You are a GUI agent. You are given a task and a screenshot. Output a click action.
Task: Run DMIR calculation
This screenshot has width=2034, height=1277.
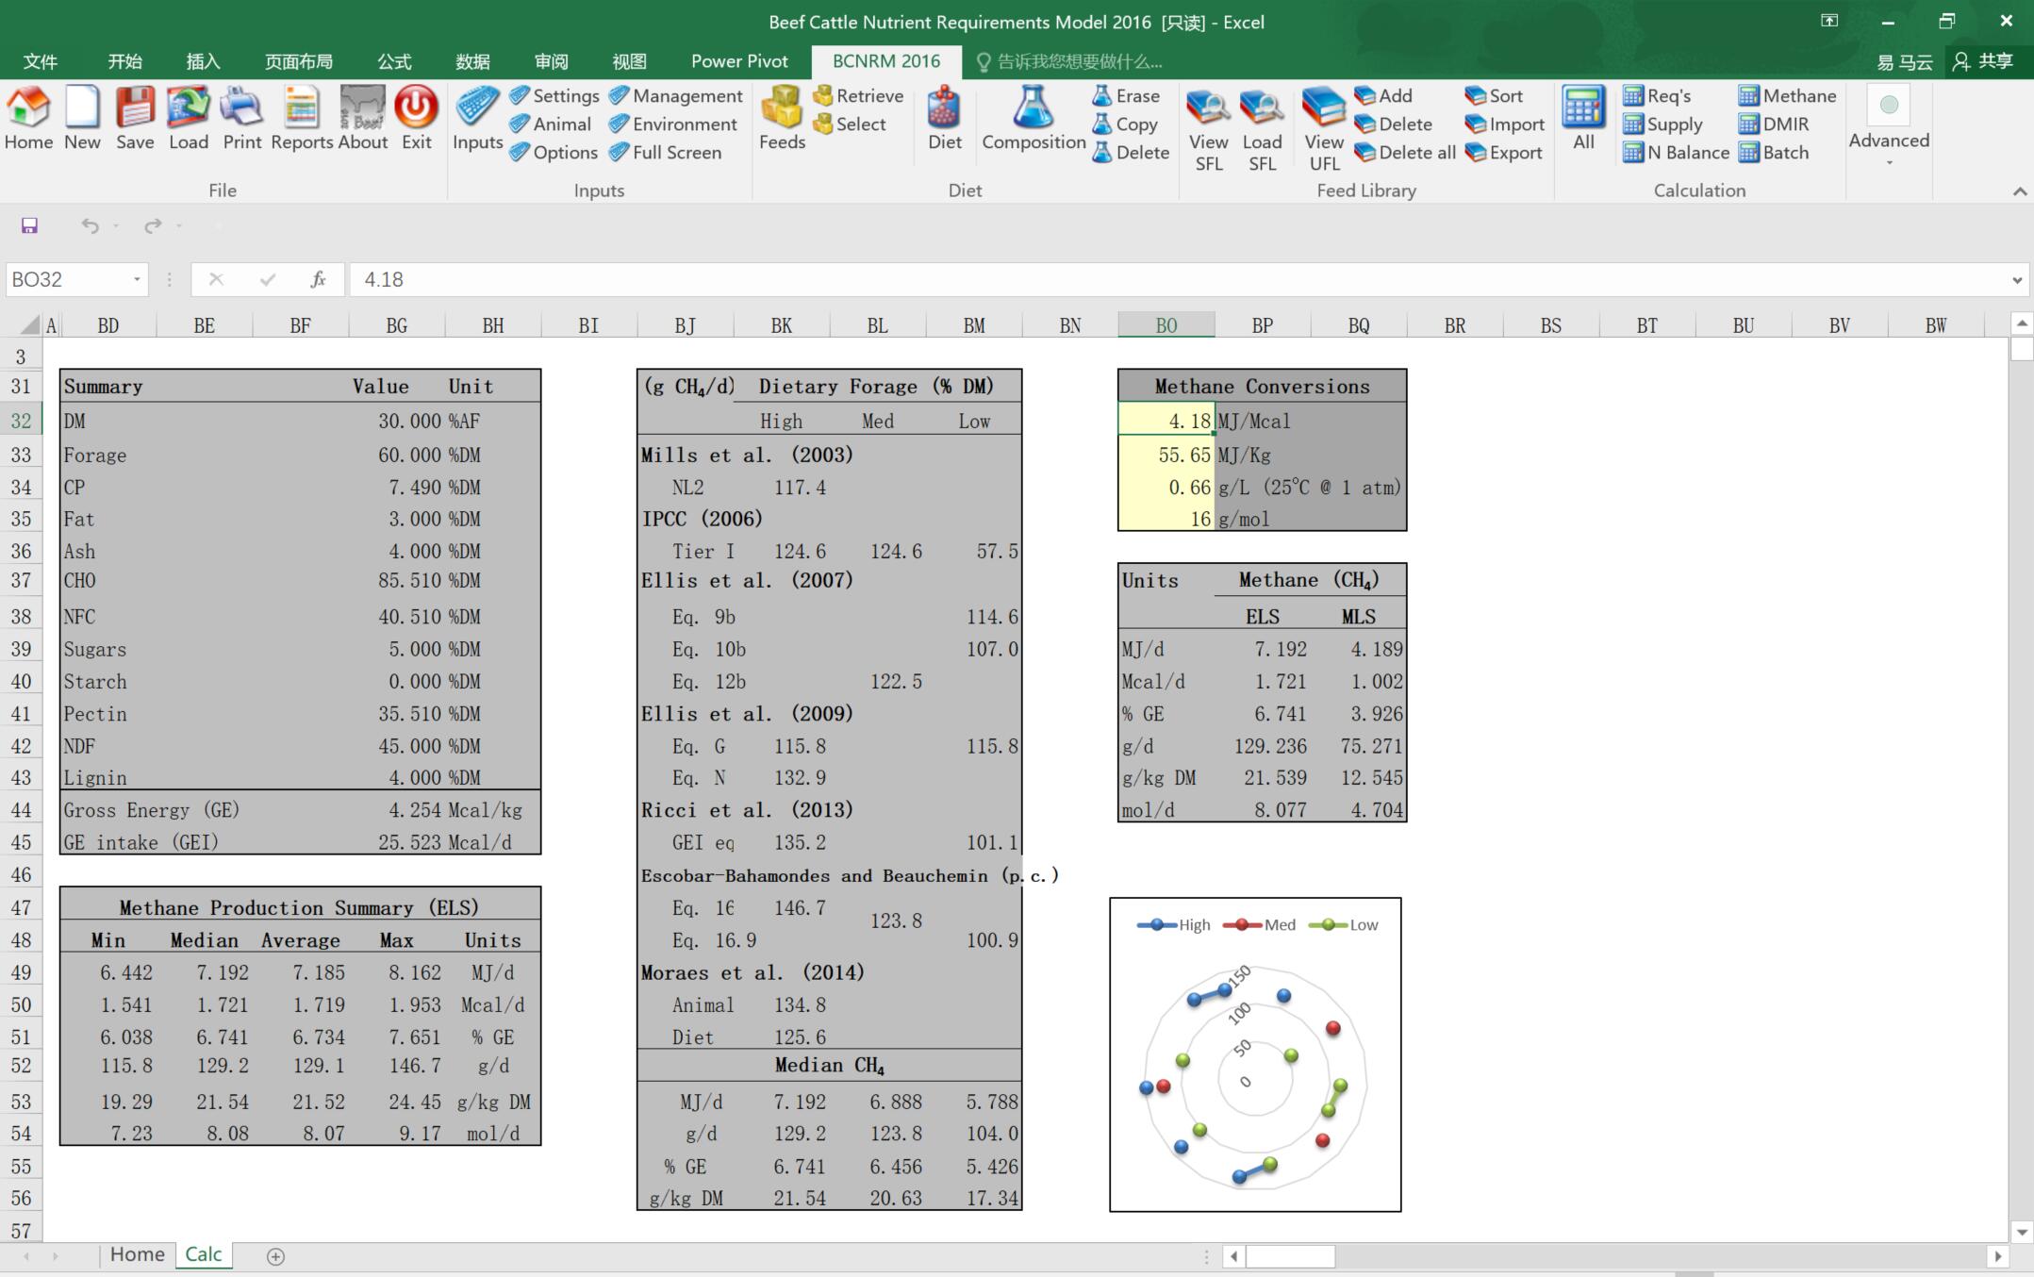click(x=1774, y=124)
